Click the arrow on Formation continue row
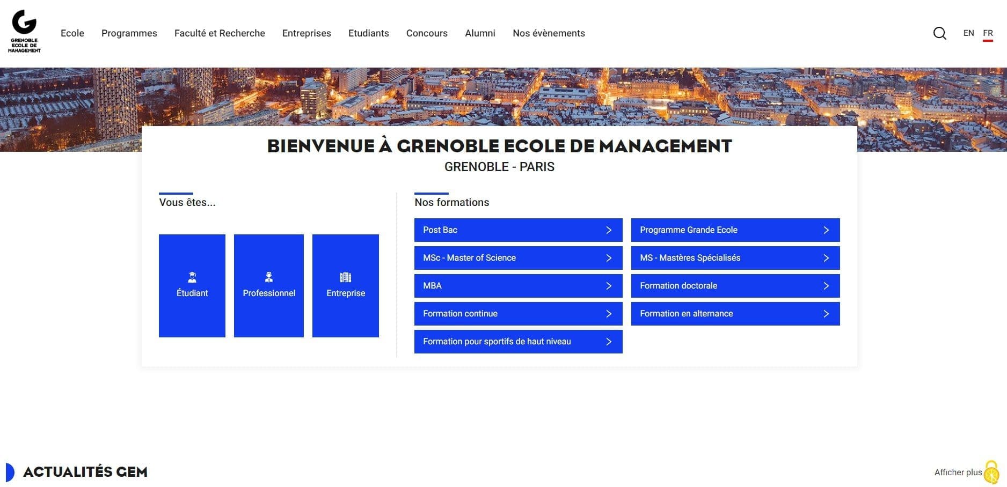Image resolution: width=1007 pixels, height=487 pixels. click(609, 314)
